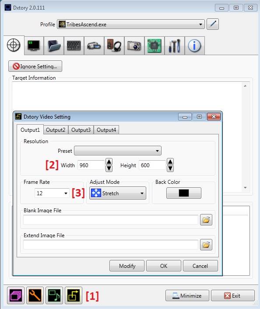
Task: Click the pencil edit profile button
Action: pyautogui.click(x=212, y=24)
